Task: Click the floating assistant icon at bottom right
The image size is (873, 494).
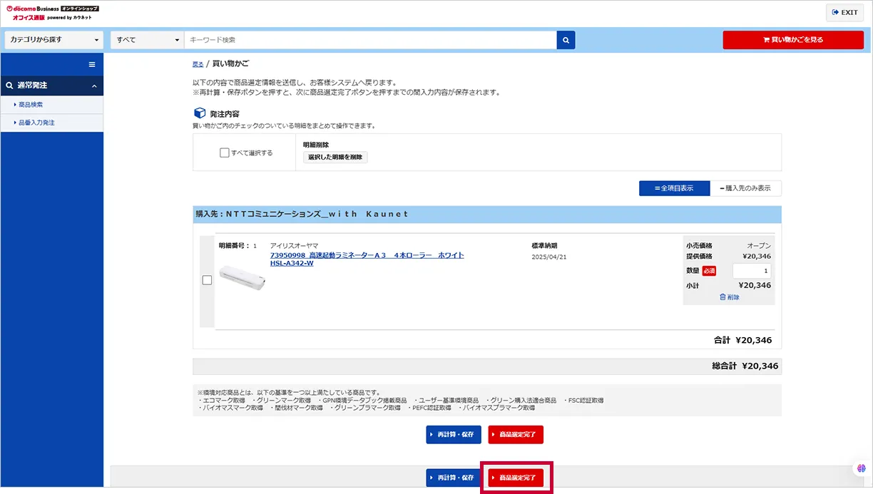Action: pyautogui.click(x=862, y=469)
